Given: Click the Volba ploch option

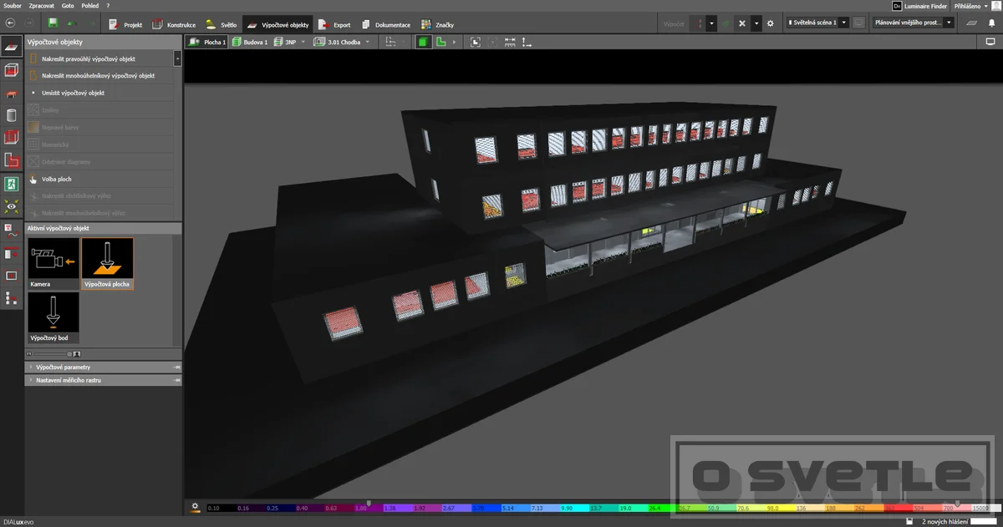Looking at the screenshot, I should 57,179.
